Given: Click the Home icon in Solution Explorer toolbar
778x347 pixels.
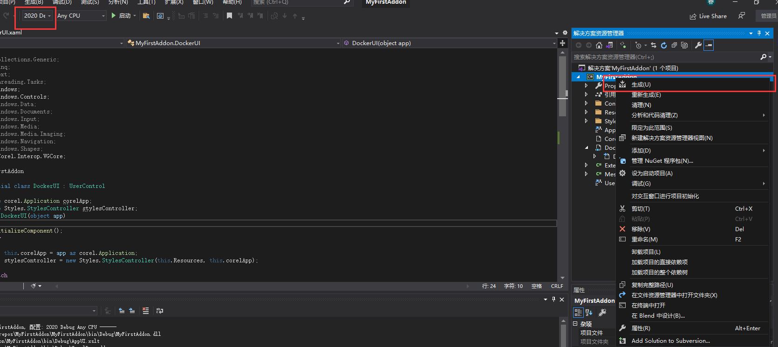Looking at the screenshot, I should coord(599,45).
